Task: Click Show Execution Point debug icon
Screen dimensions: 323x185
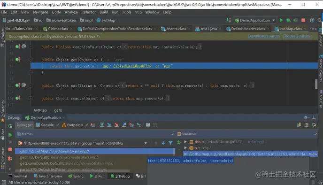Action: (x=93, y=125)
